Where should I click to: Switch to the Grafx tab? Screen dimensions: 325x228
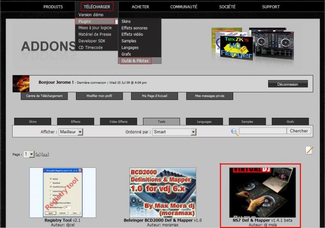(290, 122)
